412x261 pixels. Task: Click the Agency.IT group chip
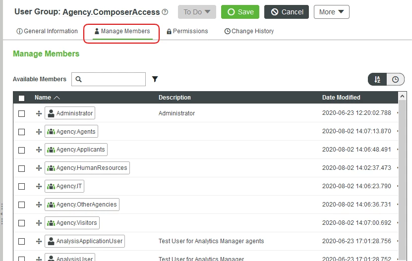pos(64,186)
